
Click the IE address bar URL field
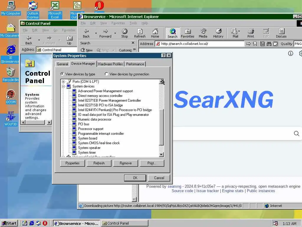pyautogui.click(x=200, y=44)
